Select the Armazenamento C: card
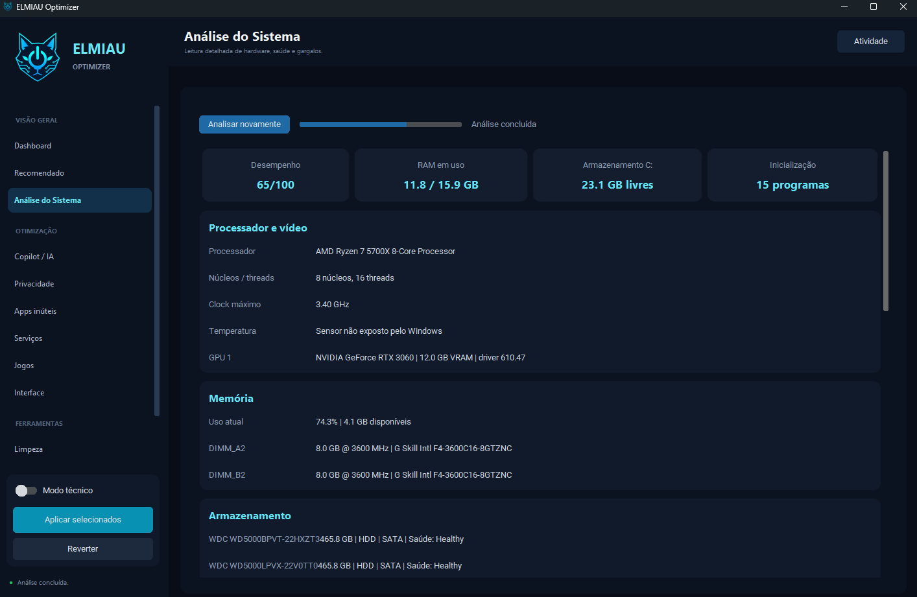This screenshot has height=597, width=917. click(617, 175)
